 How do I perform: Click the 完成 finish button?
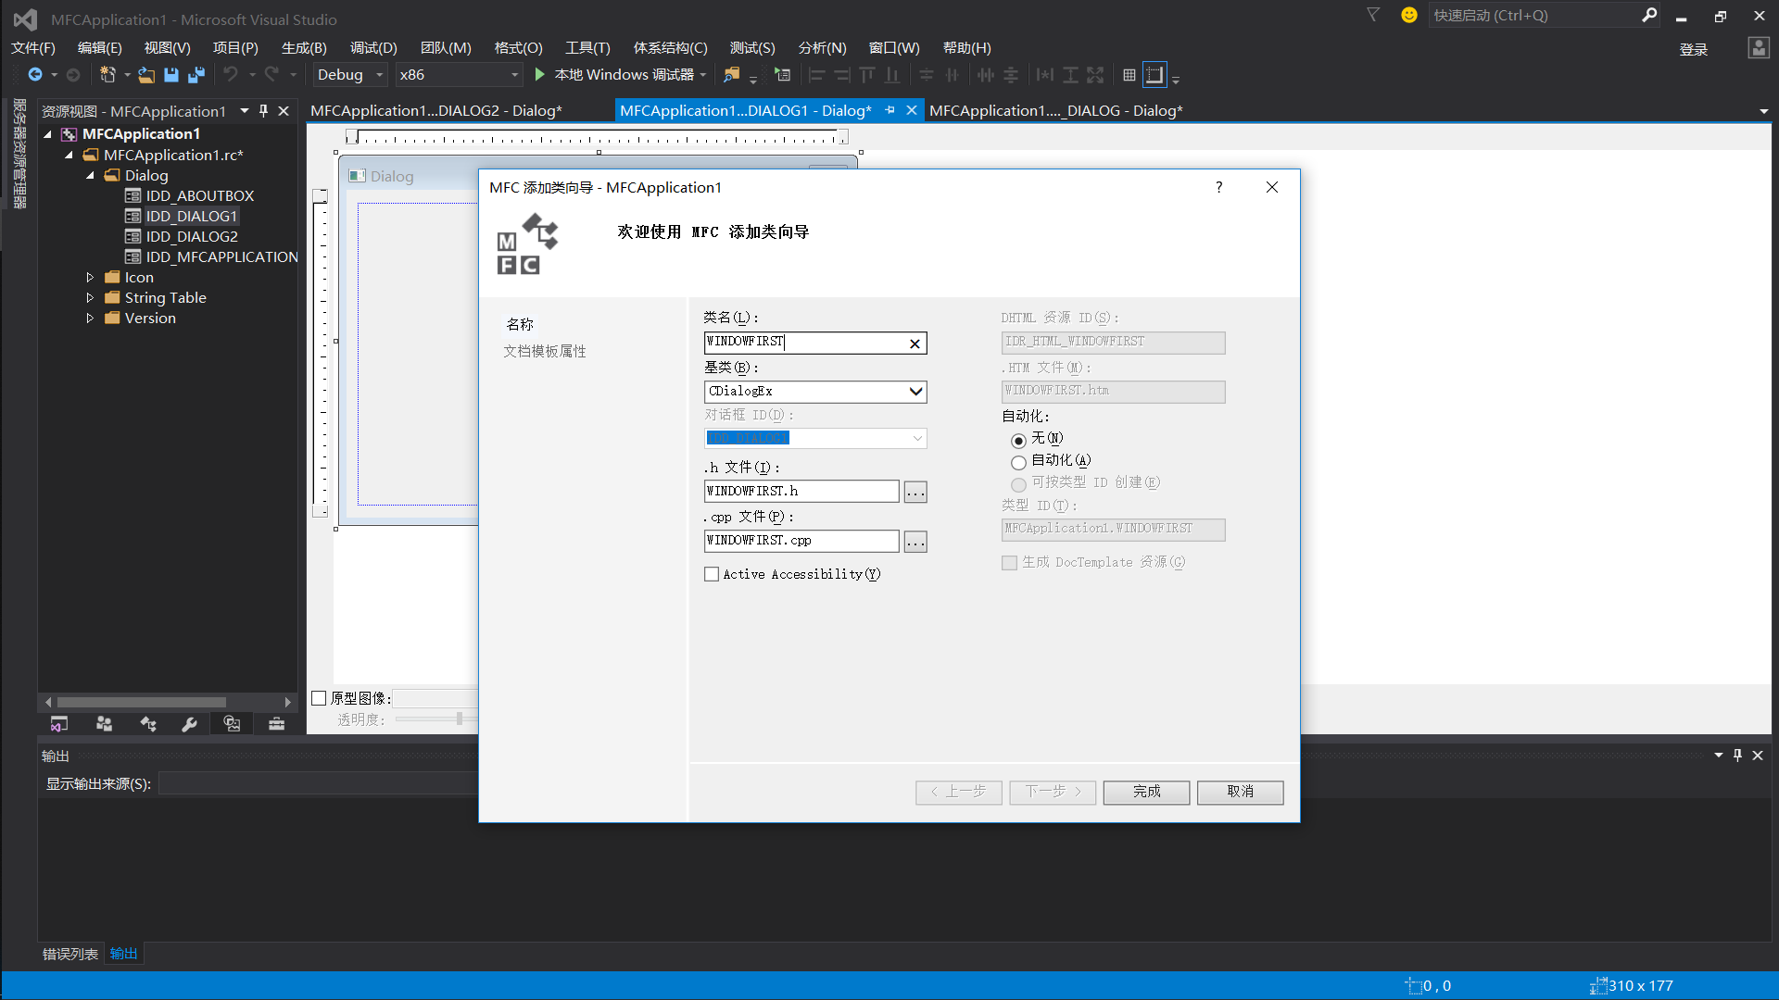click(x=1146, y=793)
